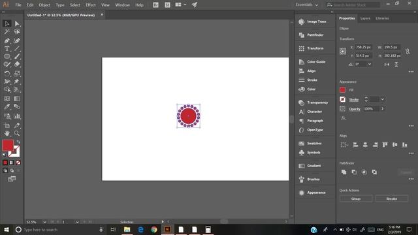Open the rotation angle dropdown

[x=370, y=64]
